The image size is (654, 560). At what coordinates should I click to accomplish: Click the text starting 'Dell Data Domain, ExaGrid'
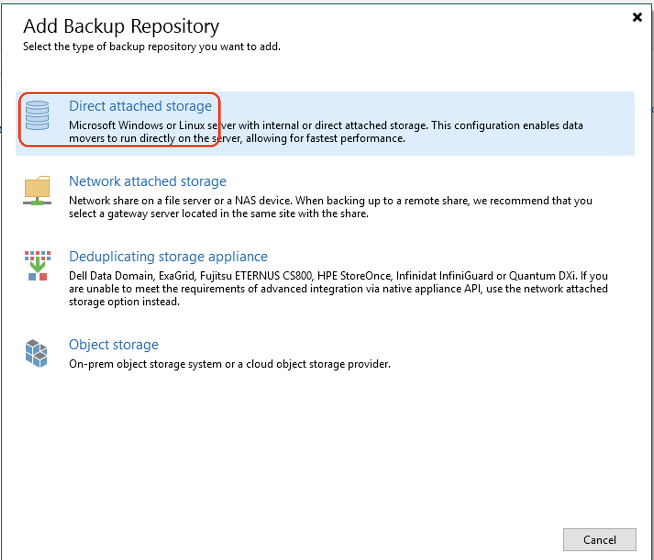[338, 289]
